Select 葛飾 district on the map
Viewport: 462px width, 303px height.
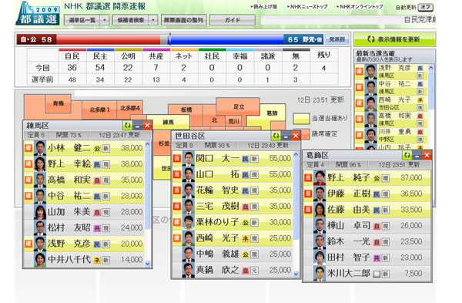pyautogui.click(x=272, y=113)
